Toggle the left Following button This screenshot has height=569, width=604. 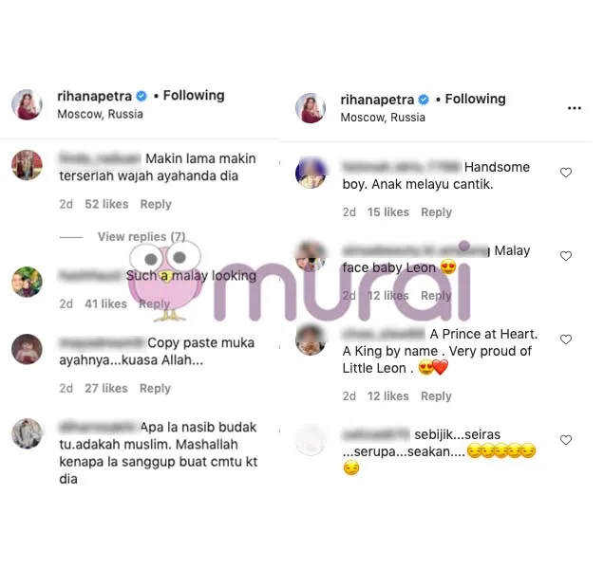(x=194, y=96)
